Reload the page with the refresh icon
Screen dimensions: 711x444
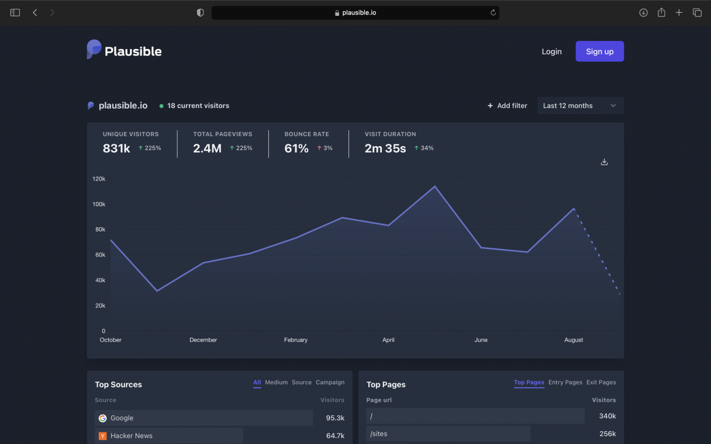click(x=493, y=13)
